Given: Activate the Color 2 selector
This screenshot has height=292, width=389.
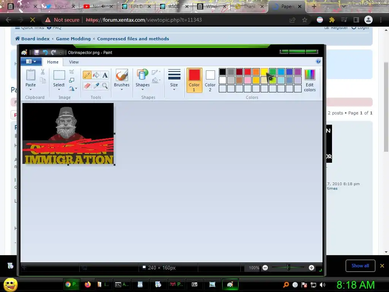Looking at the screenshot, I should pos(210,80).
